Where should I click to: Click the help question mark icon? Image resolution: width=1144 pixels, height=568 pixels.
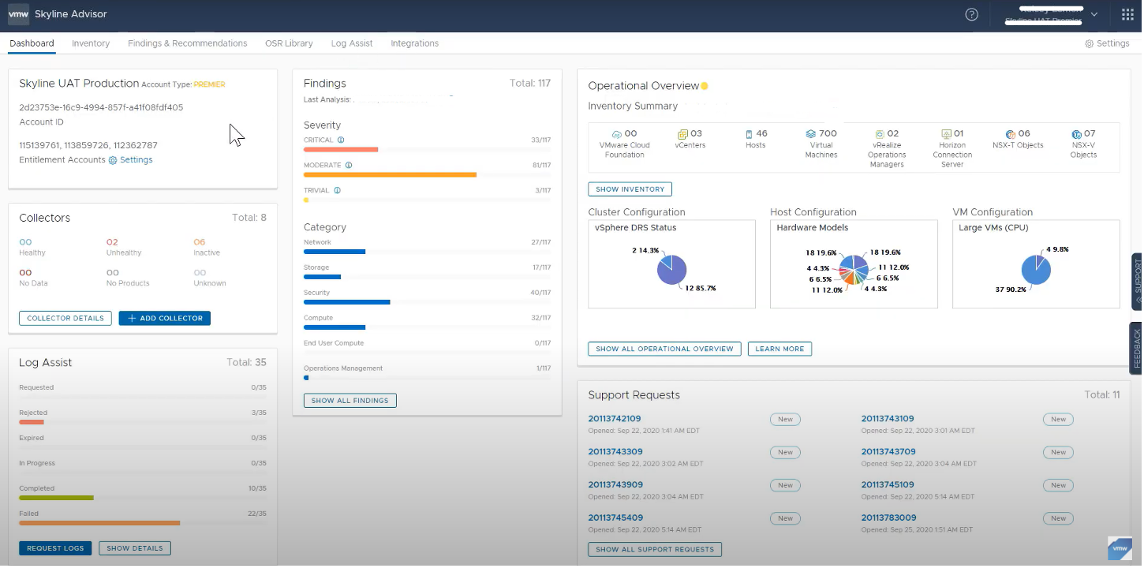pyautogui.click(x=971, y=14)
